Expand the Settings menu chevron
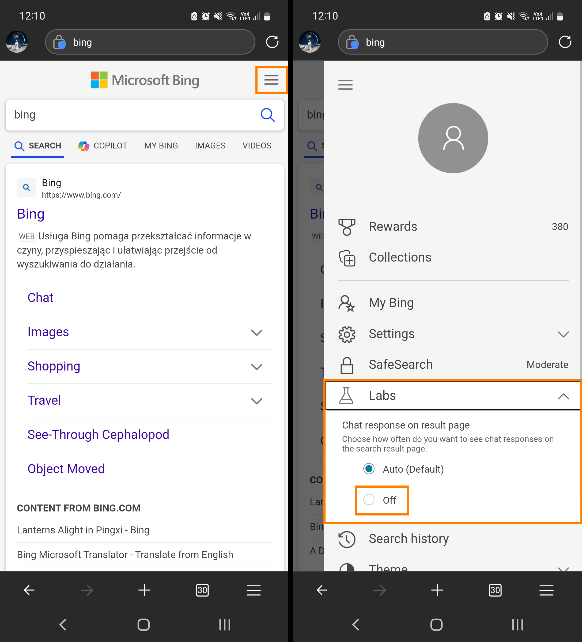The width and height of the screenshot is (582, 642). coord(563,334)
